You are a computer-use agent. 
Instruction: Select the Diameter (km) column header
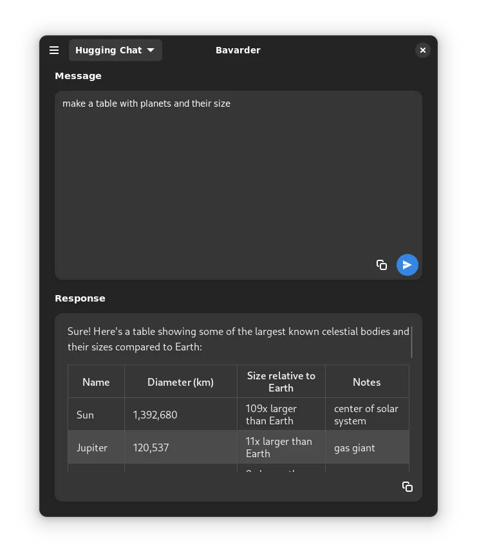[180, 382]
